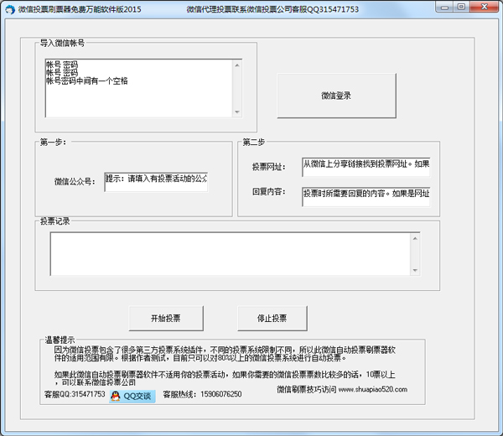This screenshot has height=436, width=503.
Task: Click the www.shuapiao520.com website text
Action: (373, 390)
